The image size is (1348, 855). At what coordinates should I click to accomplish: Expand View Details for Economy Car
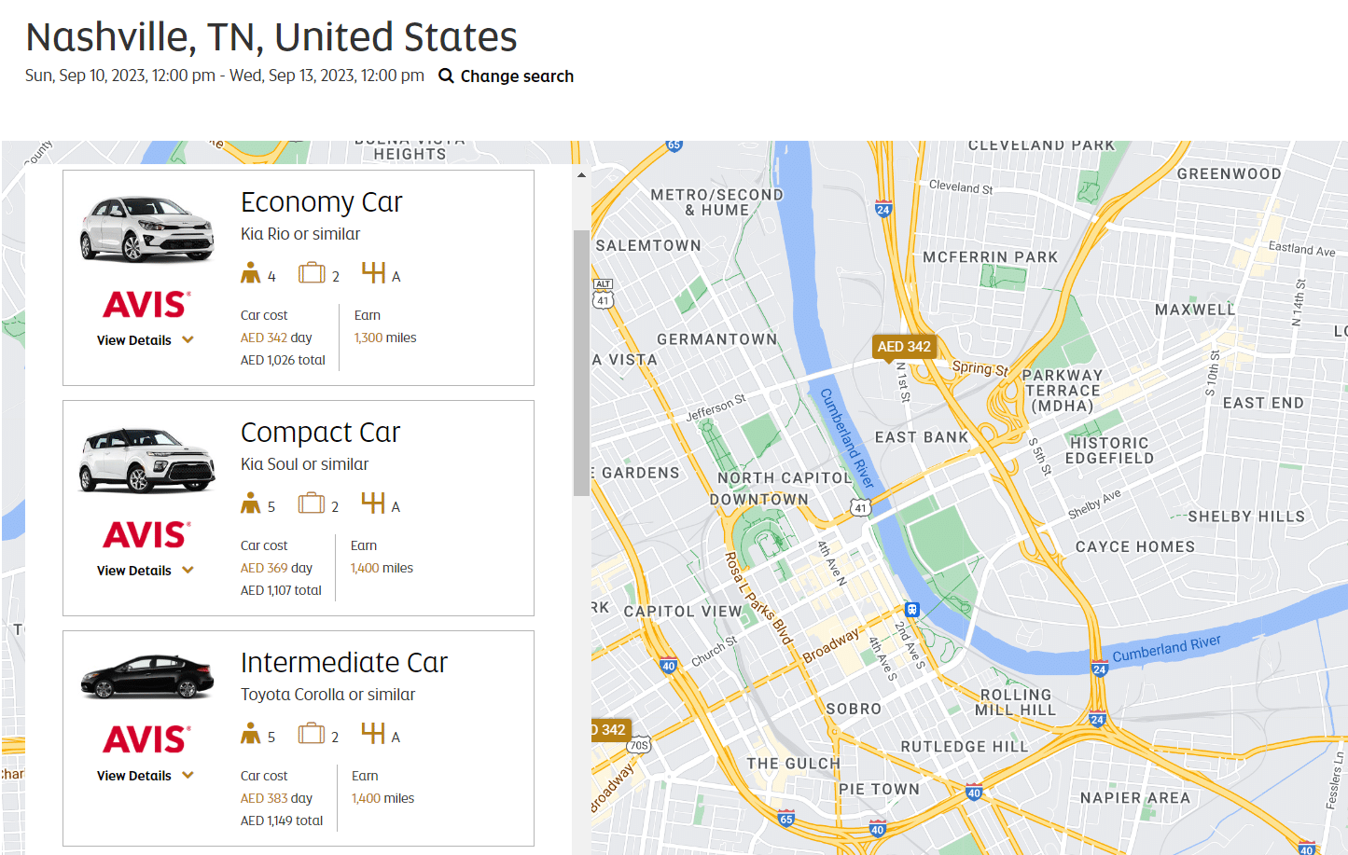click(x=146, y=340)
